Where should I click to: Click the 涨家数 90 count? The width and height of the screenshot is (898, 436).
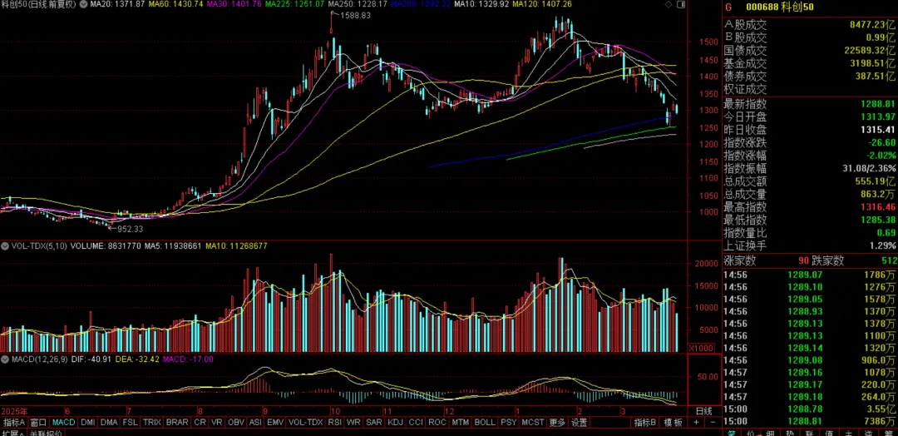pos(803,261)
